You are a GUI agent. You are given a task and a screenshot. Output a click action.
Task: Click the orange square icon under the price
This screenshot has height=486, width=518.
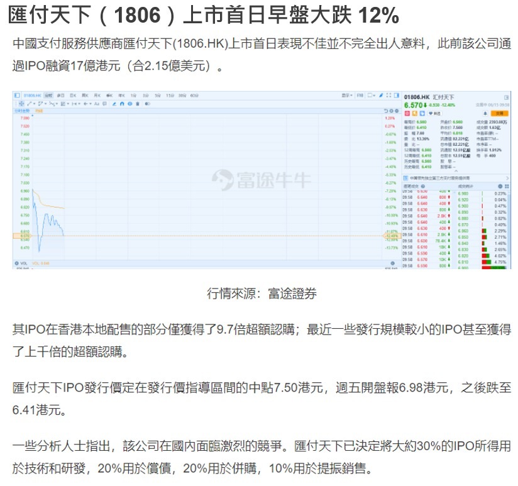(x=415, y=113)
